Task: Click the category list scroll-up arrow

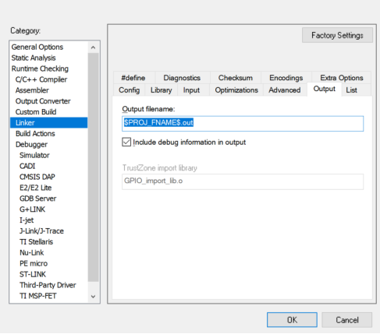Action: [x=93, y=47]
